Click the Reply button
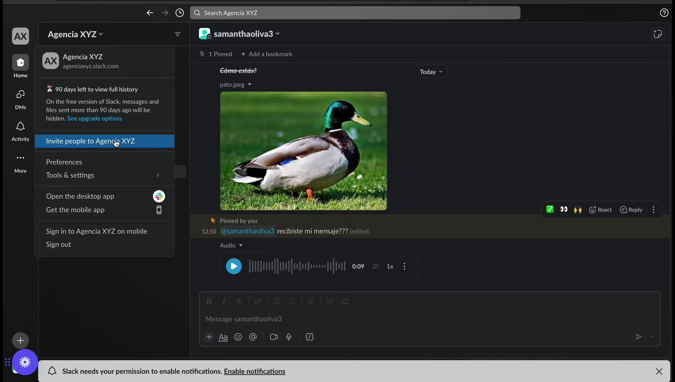 pyautogui.click(x=631, y=210)
